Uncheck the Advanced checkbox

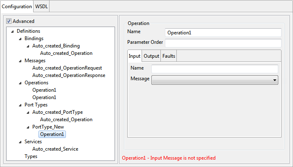[x=9, y=21]
